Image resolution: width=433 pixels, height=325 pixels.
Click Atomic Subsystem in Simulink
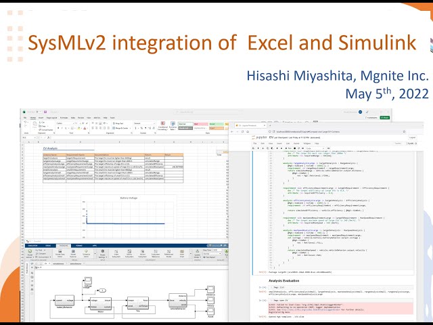pos(129,253)
